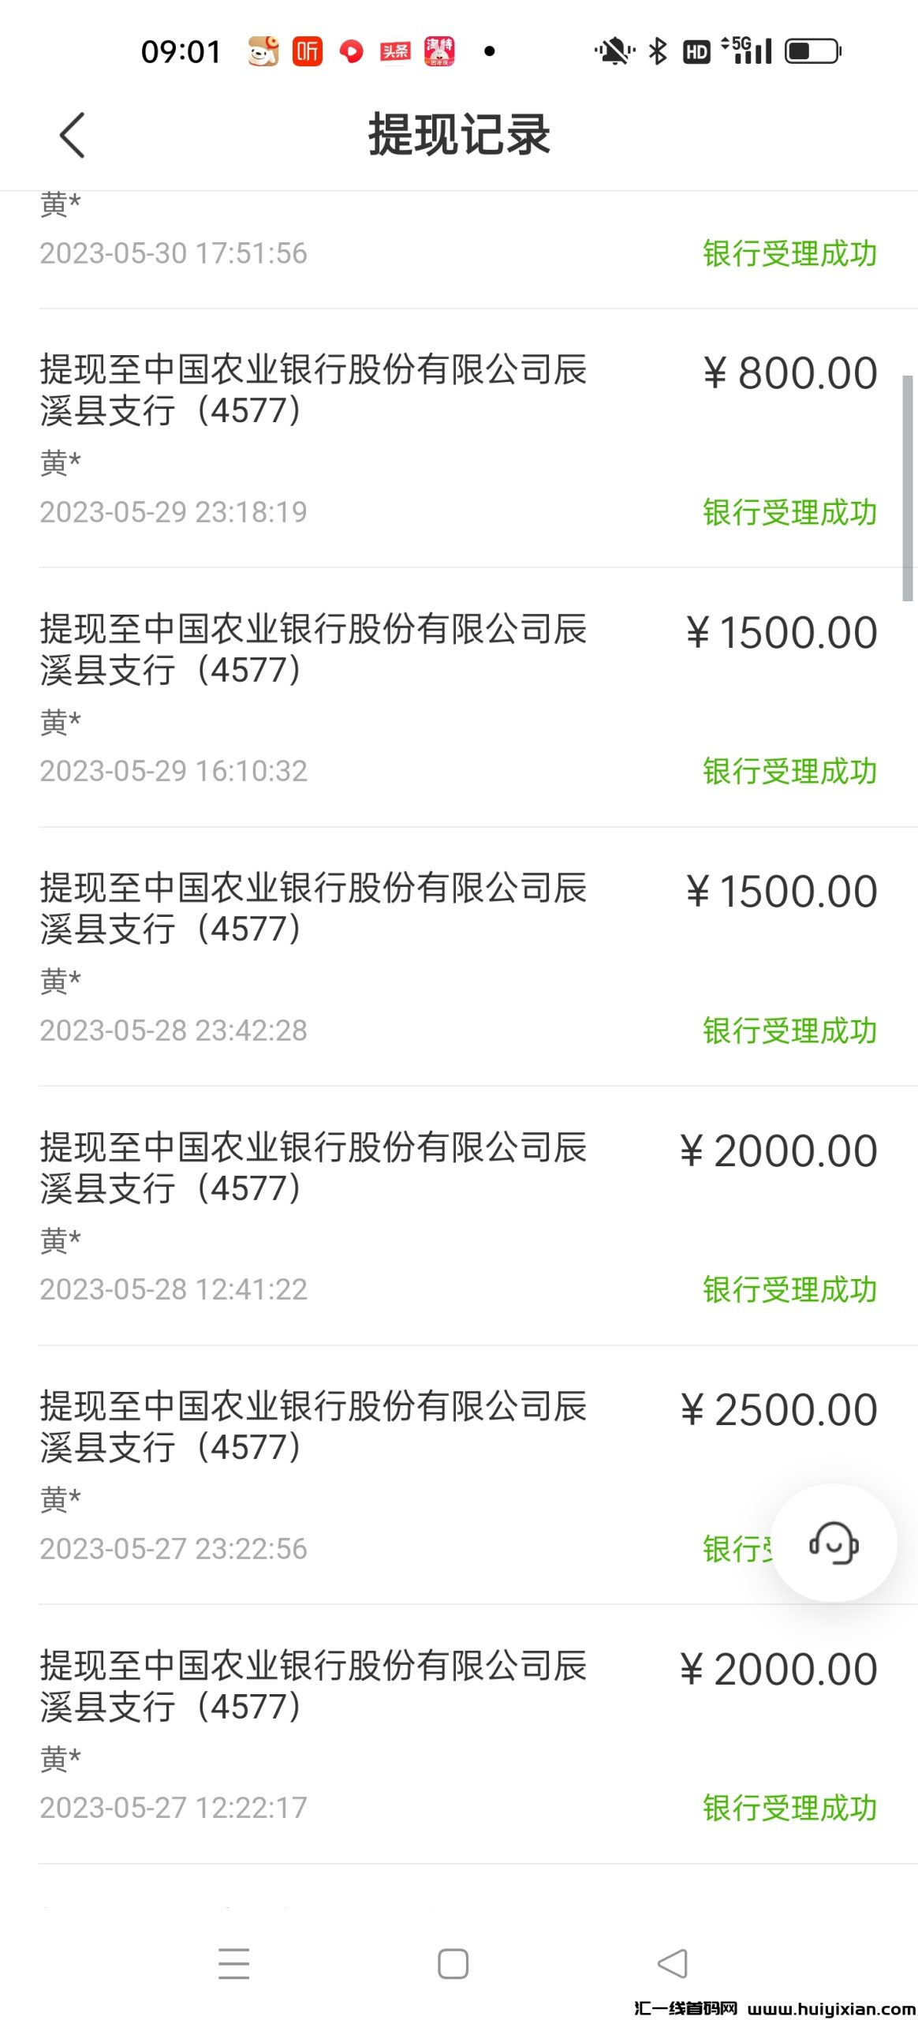
Task: Tap the back arrow in header
Action: pos(72,135)
